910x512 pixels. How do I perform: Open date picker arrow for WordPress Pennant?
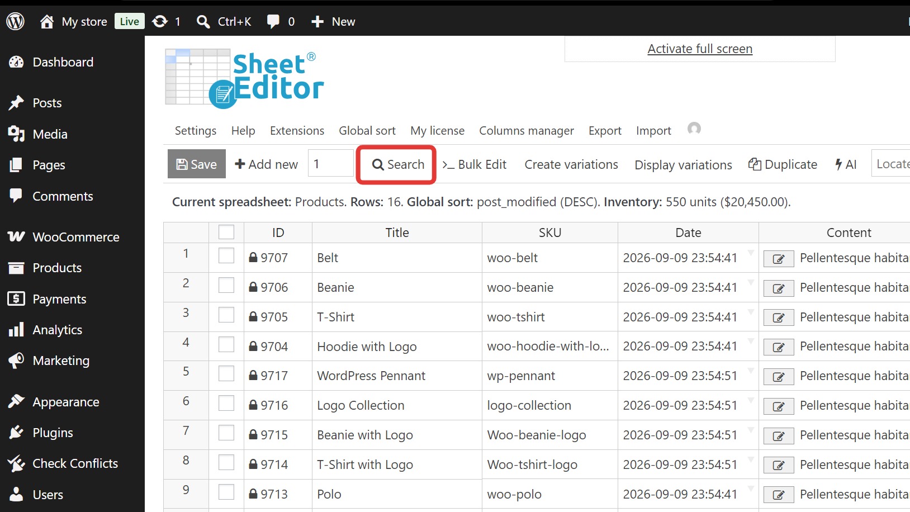[751, 371]
